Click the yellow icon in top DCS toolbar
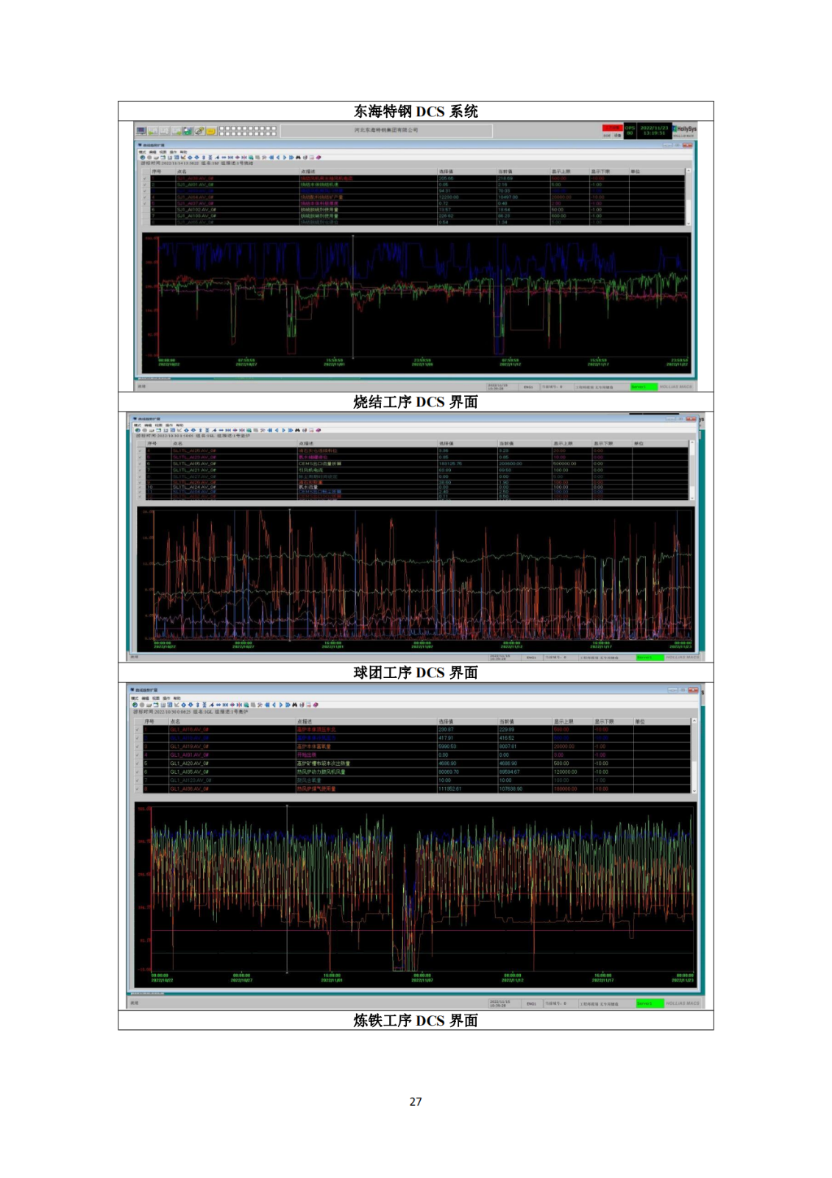Screen dimensions: 832x1178 click(x=210, y=131)
